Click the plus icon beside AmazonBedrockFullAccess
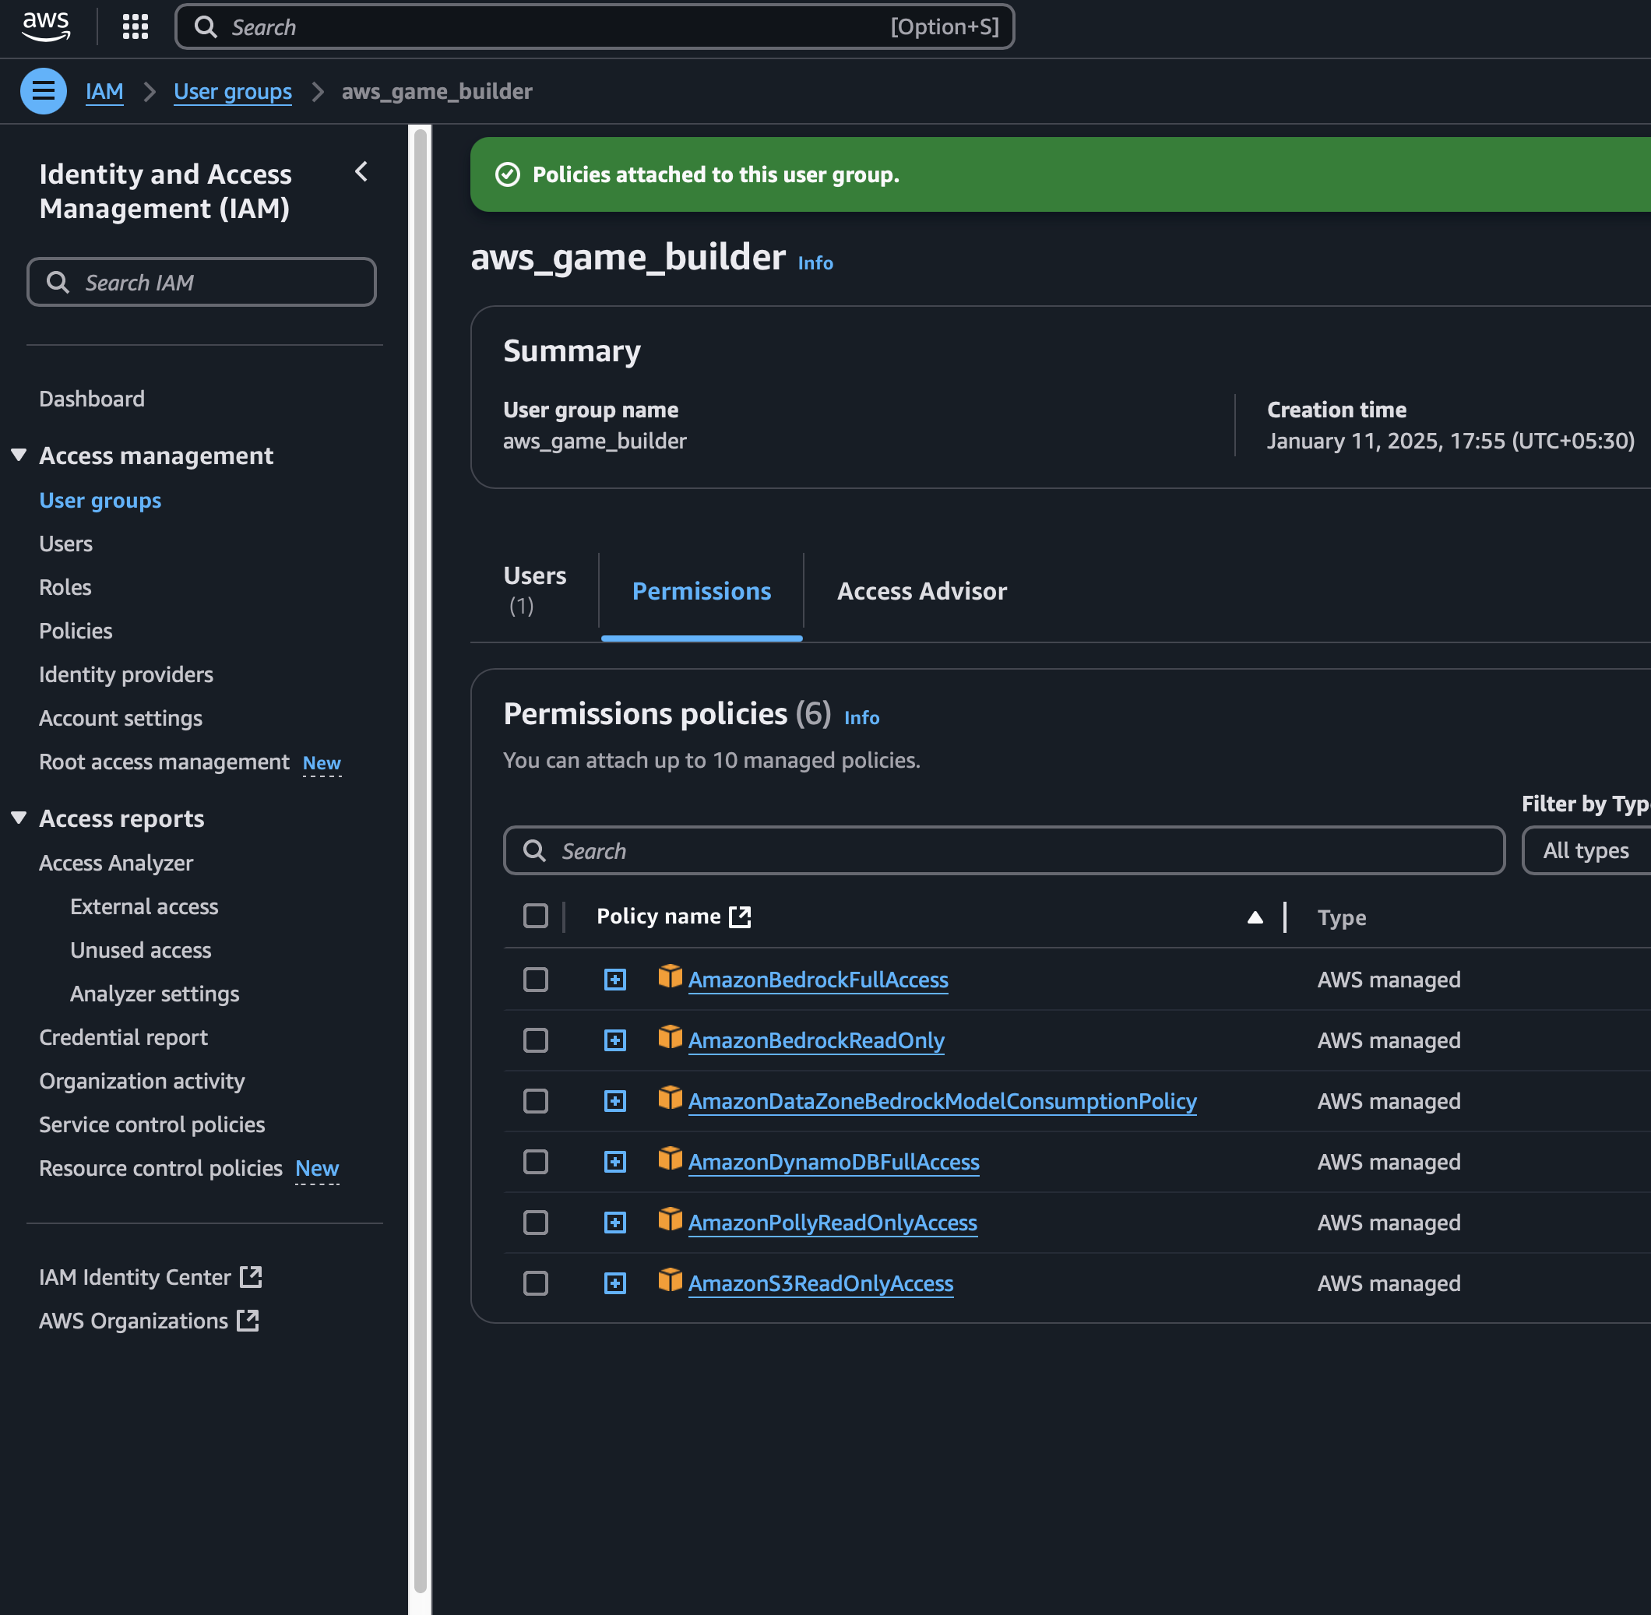 pos(614,980)
